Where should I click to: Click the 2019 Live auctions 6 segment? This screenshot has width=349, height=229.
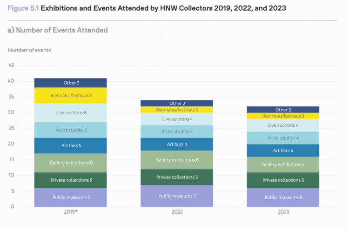(x=70, y=113)
